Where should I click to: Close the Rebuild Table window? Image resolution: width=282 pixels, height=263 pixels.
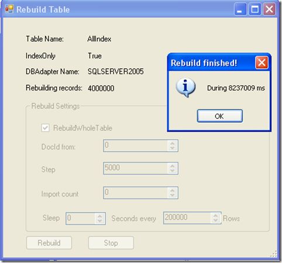coord(269,9)
